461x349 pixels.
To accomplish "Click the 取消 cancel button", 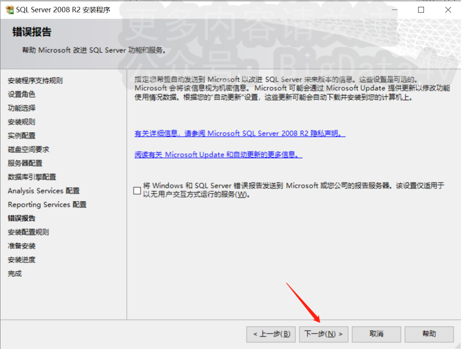I will pyautogui.click(x=376, y=334).
